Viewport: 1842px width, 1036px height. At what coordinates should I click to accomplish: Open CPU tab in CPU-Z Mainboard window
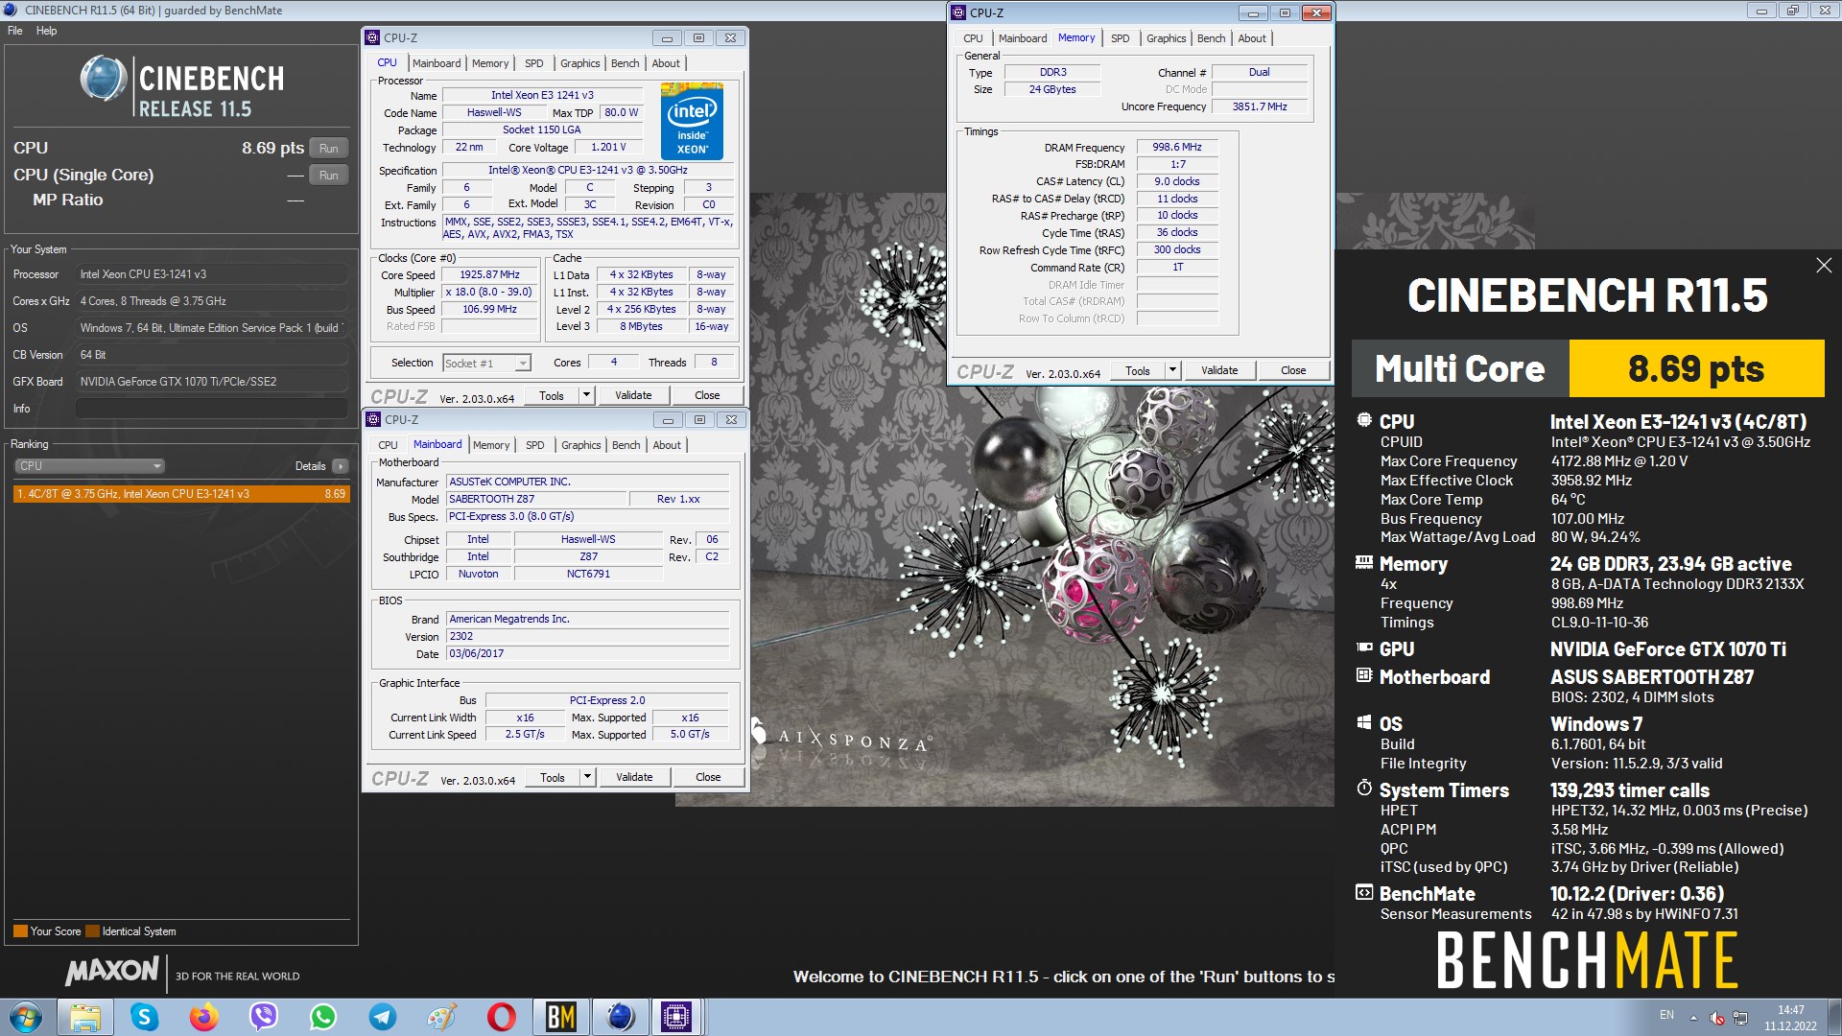(x=388, y=445)
